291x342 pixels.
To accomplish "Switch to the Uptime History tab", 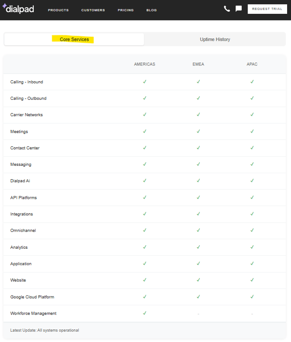I will click(x=215, y=39).
